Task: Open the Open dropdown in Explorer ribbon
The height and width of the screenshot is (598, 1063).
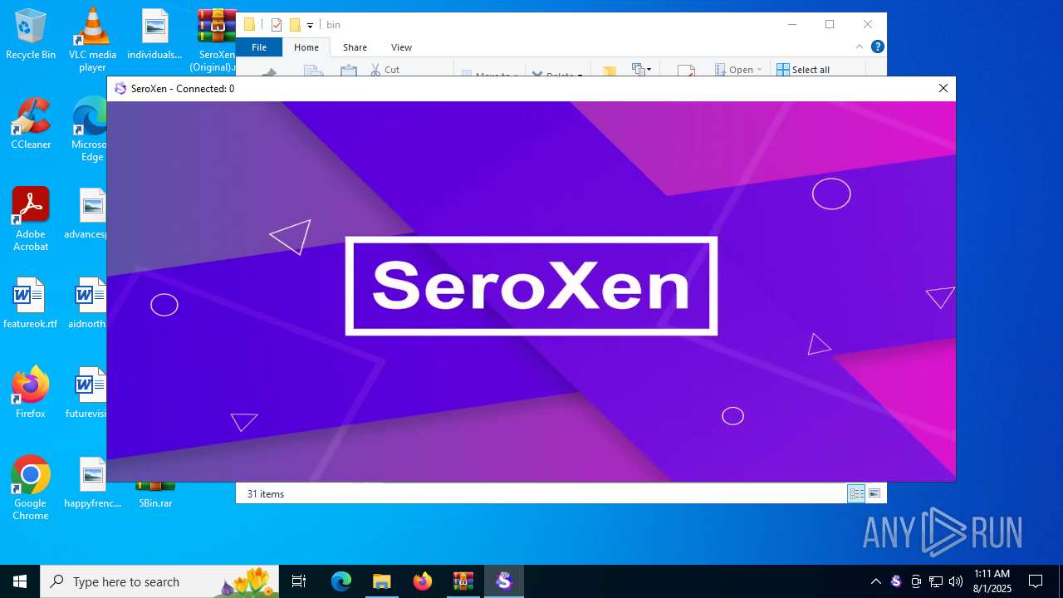Action: pyautogui.click(x=741, y=70)
